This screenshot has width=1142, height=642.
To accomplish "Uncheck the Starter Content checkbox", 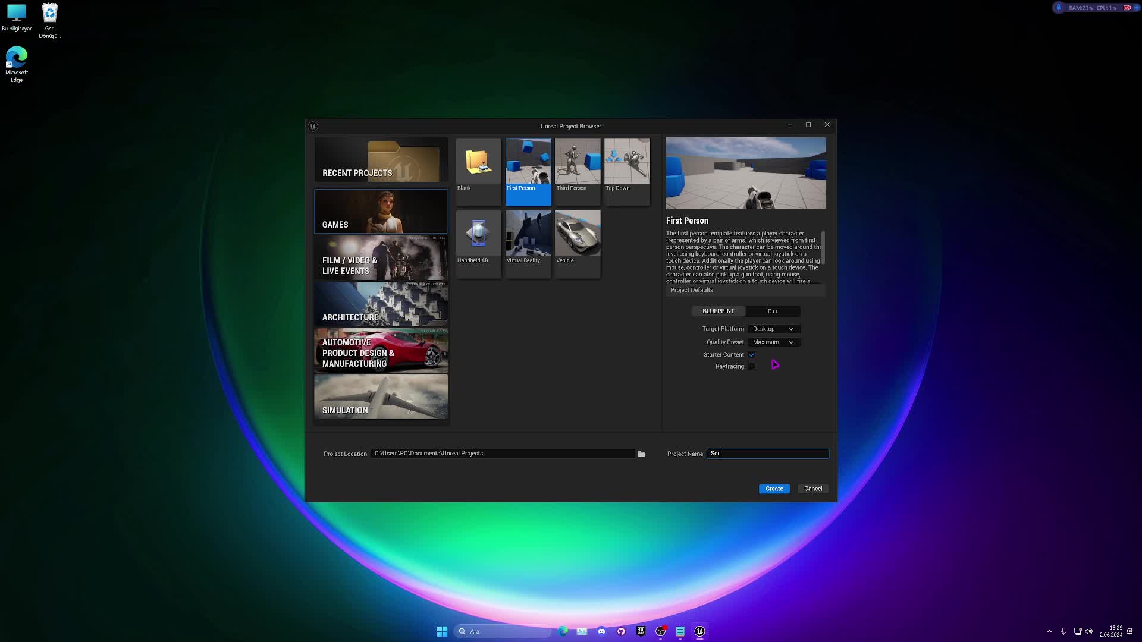I will (752, 355).
